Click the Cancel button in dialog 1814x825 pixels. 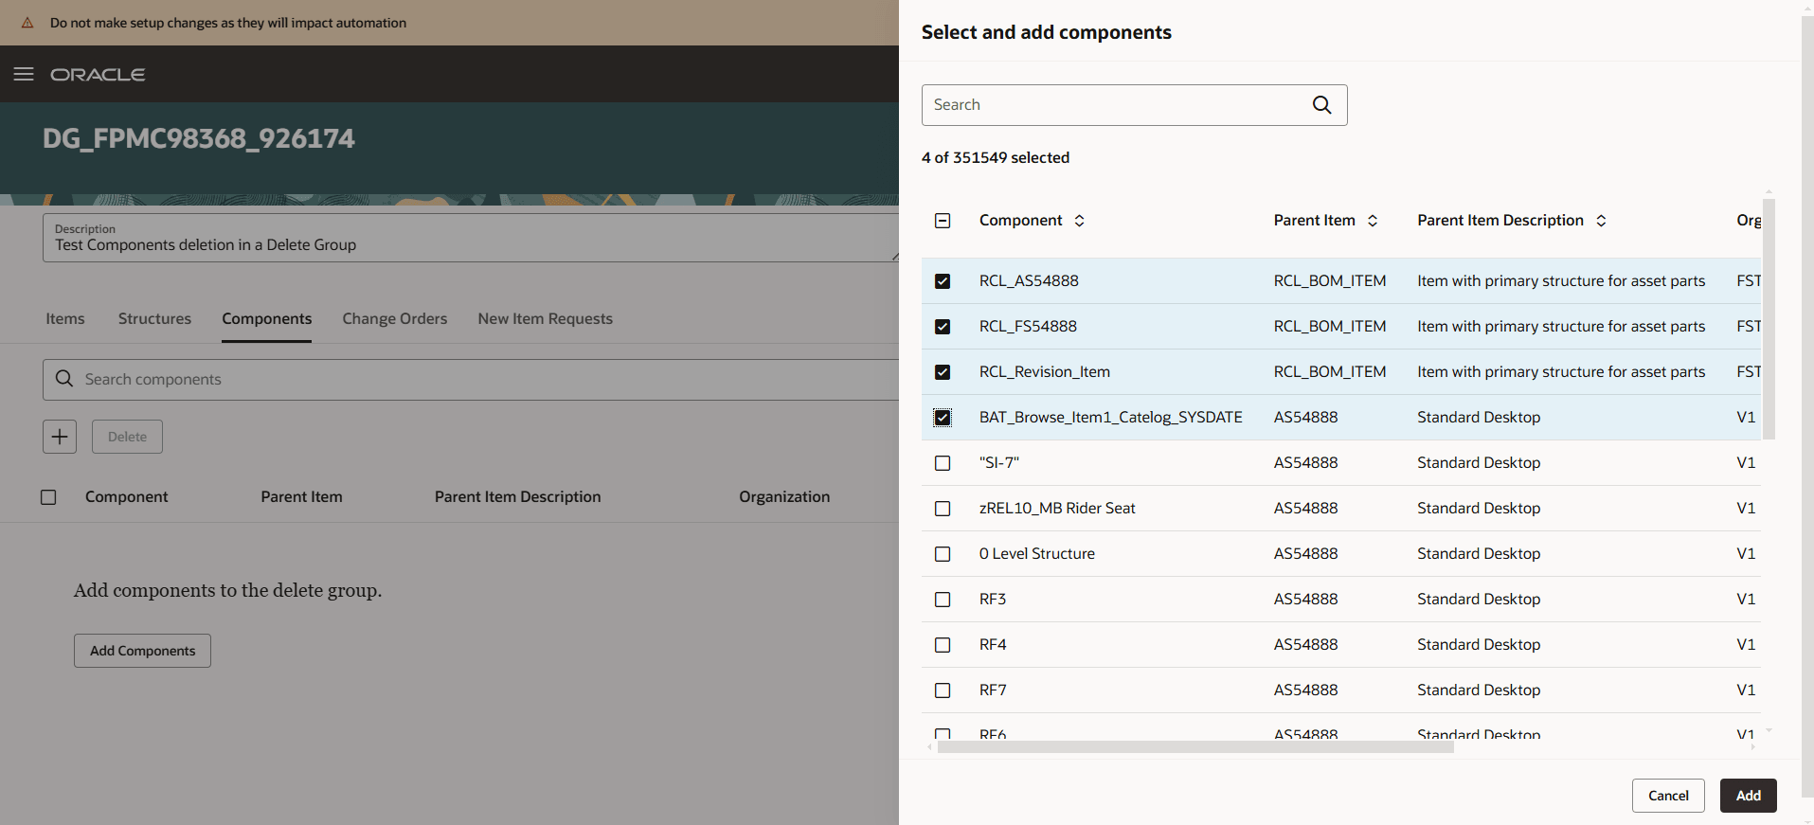tap(1668, 796)
